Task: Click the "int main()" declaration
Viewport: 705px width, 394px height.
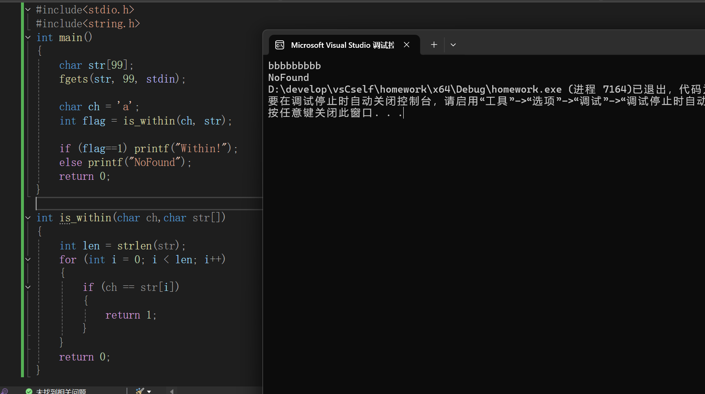Action: (64, 37)
